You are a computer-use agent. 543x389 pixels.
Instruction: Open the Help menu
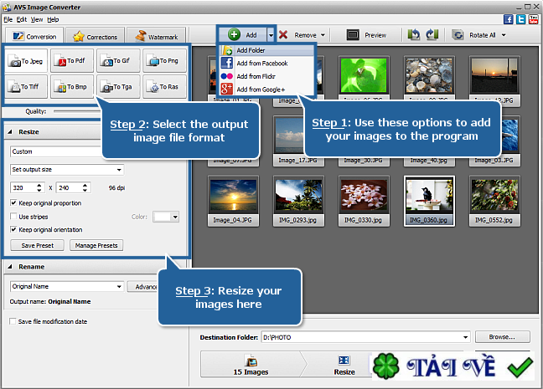pos(53,19)
